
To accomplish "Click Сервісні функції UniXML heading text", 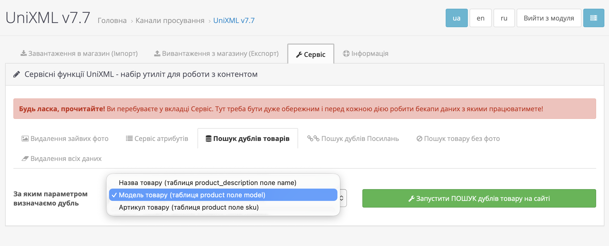I will (141, 74).
